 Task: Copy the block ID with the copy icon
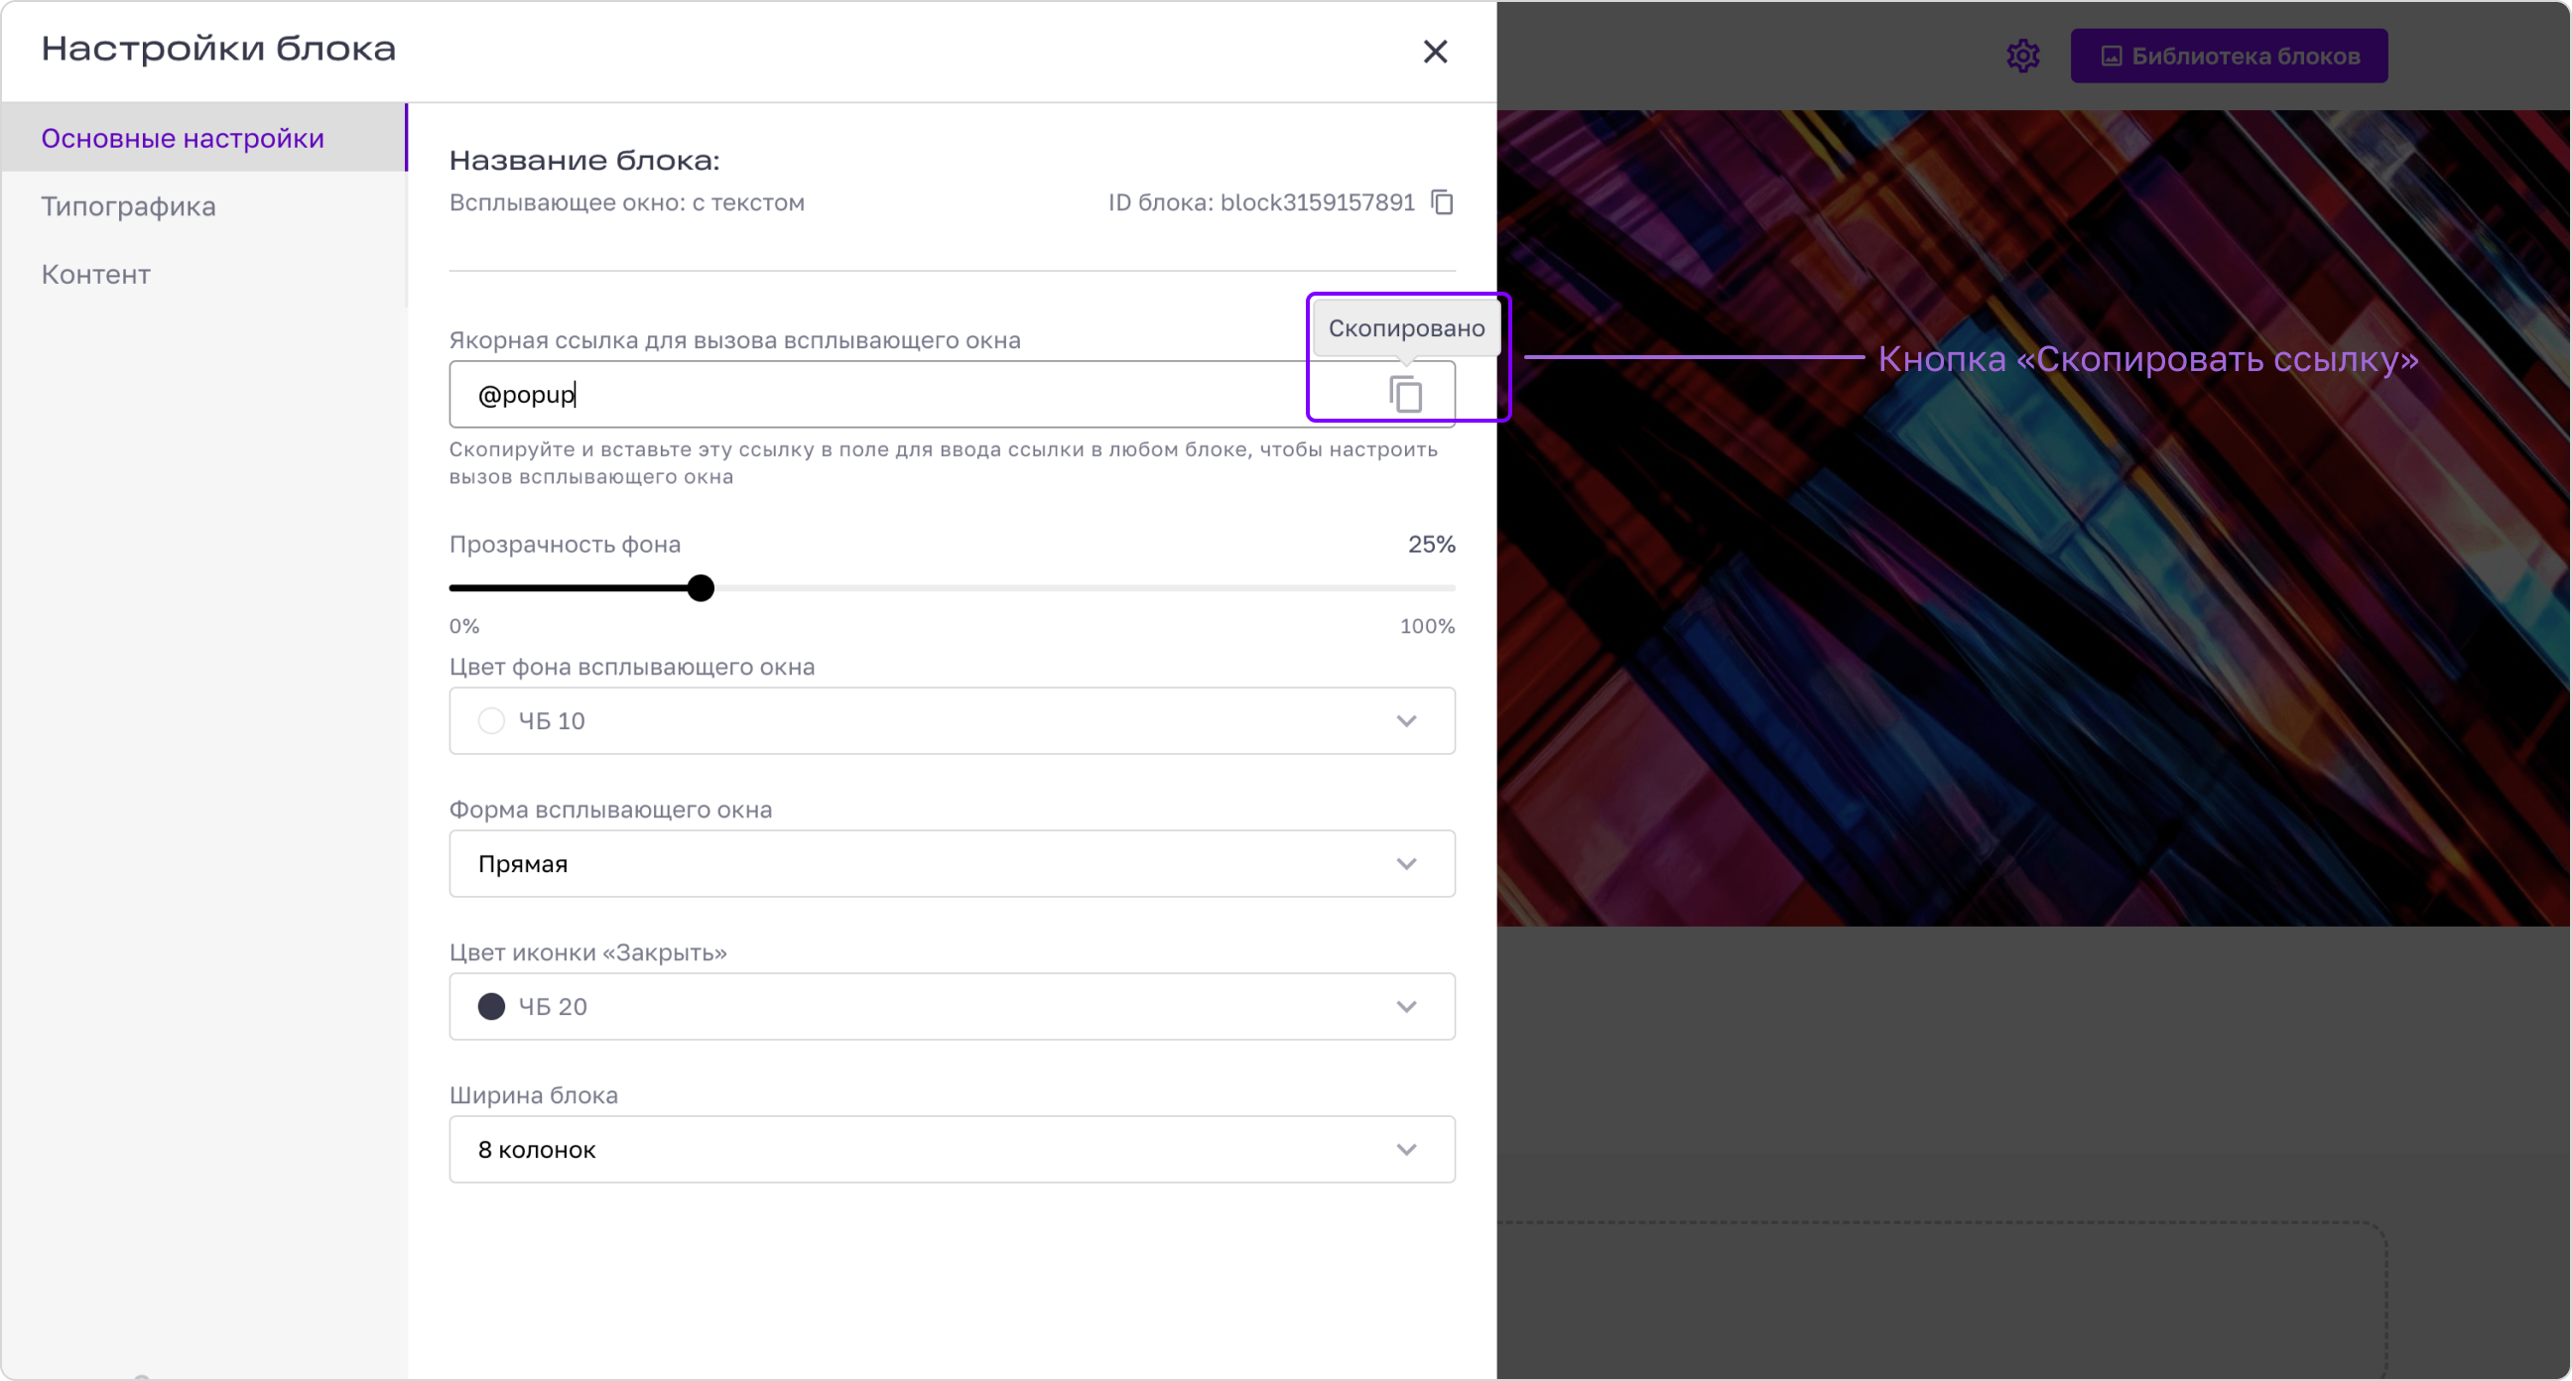coord(1443,202)
